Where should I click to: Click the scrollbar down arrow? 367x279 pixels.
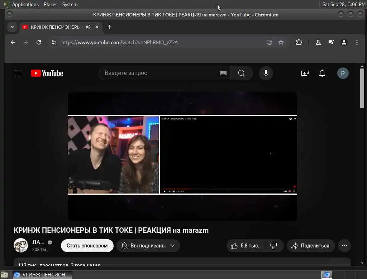[x=362, y=263]
